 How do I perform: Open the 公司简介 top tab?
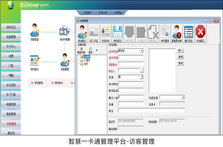coord(88,13)
